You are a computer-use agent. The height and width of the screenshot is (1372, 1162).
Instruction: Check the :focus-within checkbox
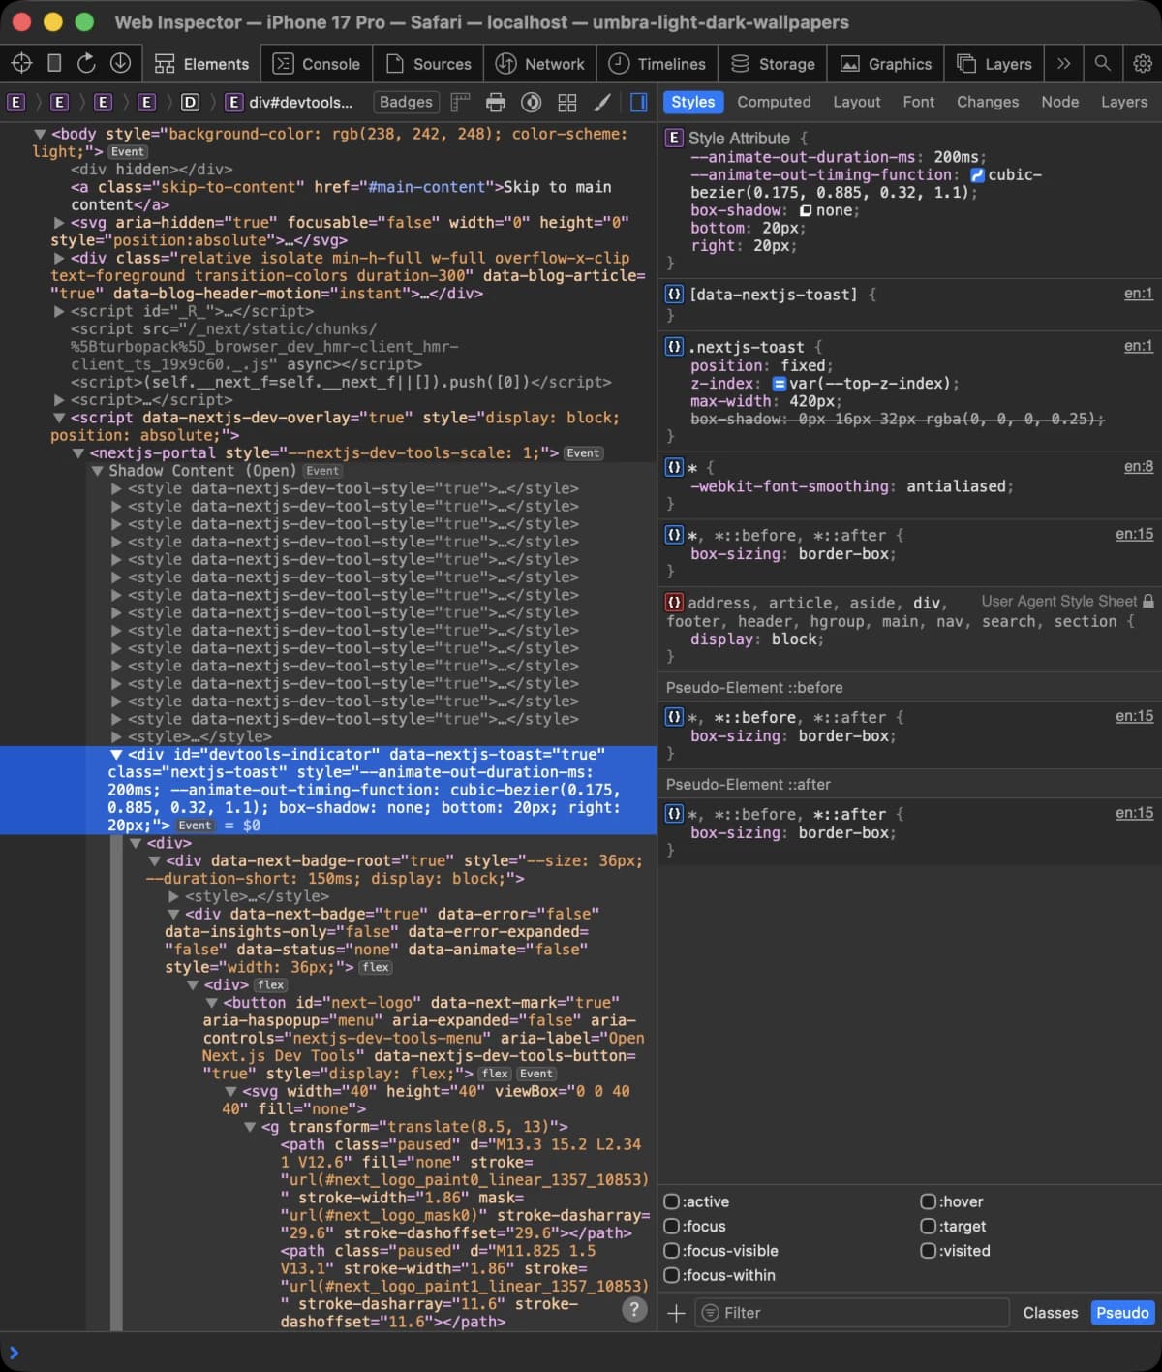(671, 1275)
